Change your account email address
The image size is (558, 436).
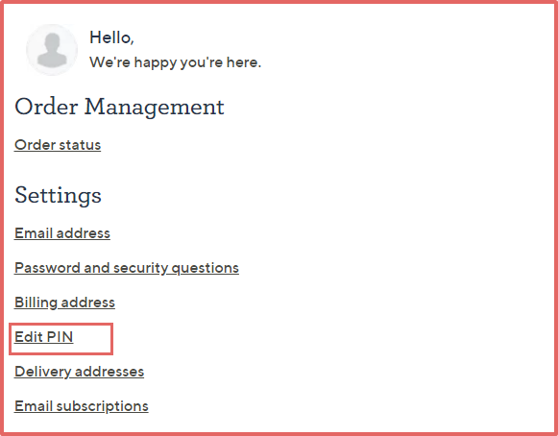(x=62, y=233)
